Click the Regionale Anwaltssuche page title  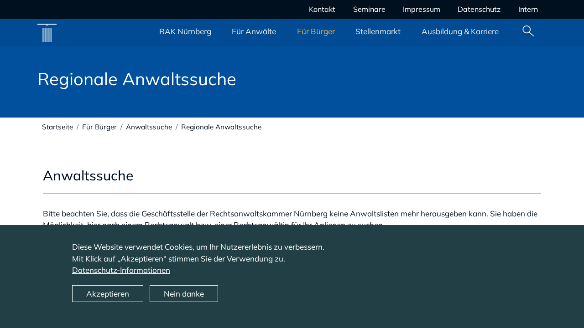click(x=137, y=79)
